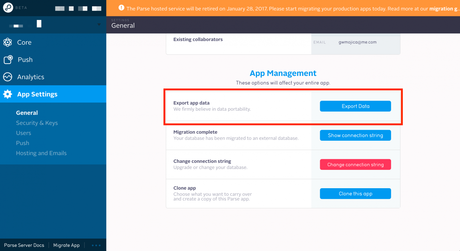Open the Core section
The height and width of the screenshot is (251, 460).
point(53,42)
